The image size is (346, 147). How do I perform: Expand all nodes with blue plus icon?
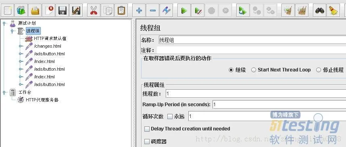click(139, 10)
